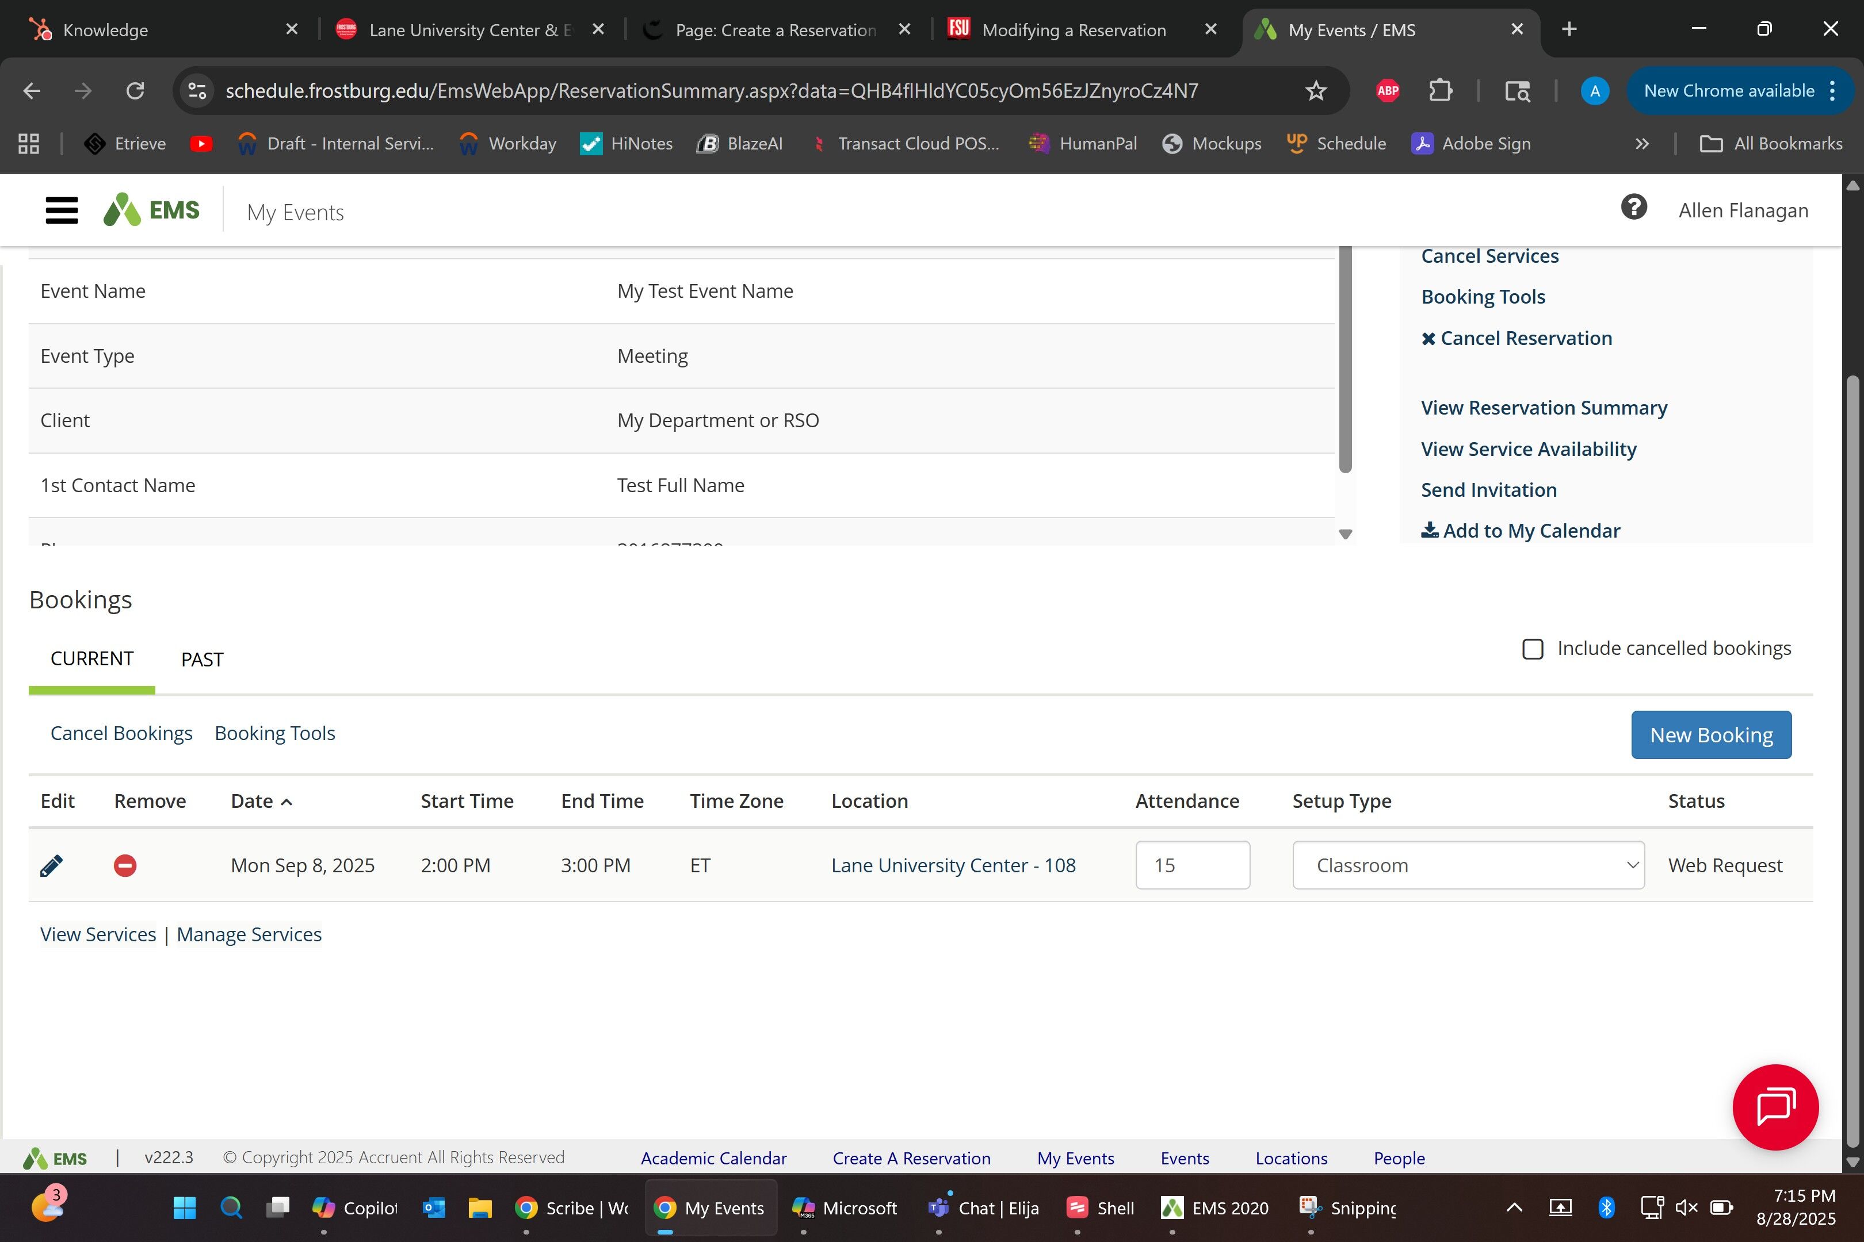
Task: Bookmark this page with star icon
Action: coord(1316,91)
